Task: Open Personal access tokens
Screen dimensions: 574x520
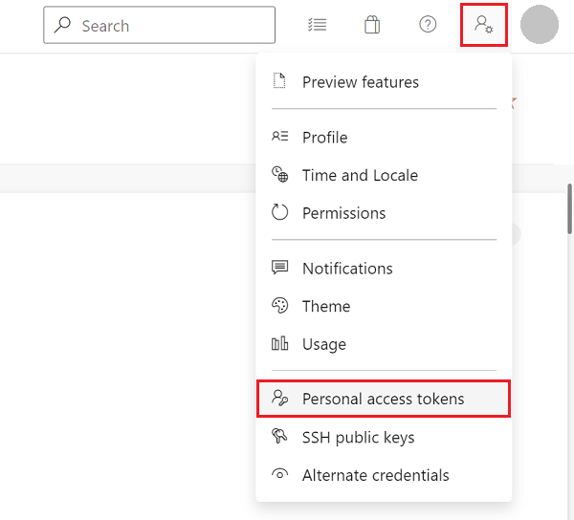Action: tap(384, 399)
